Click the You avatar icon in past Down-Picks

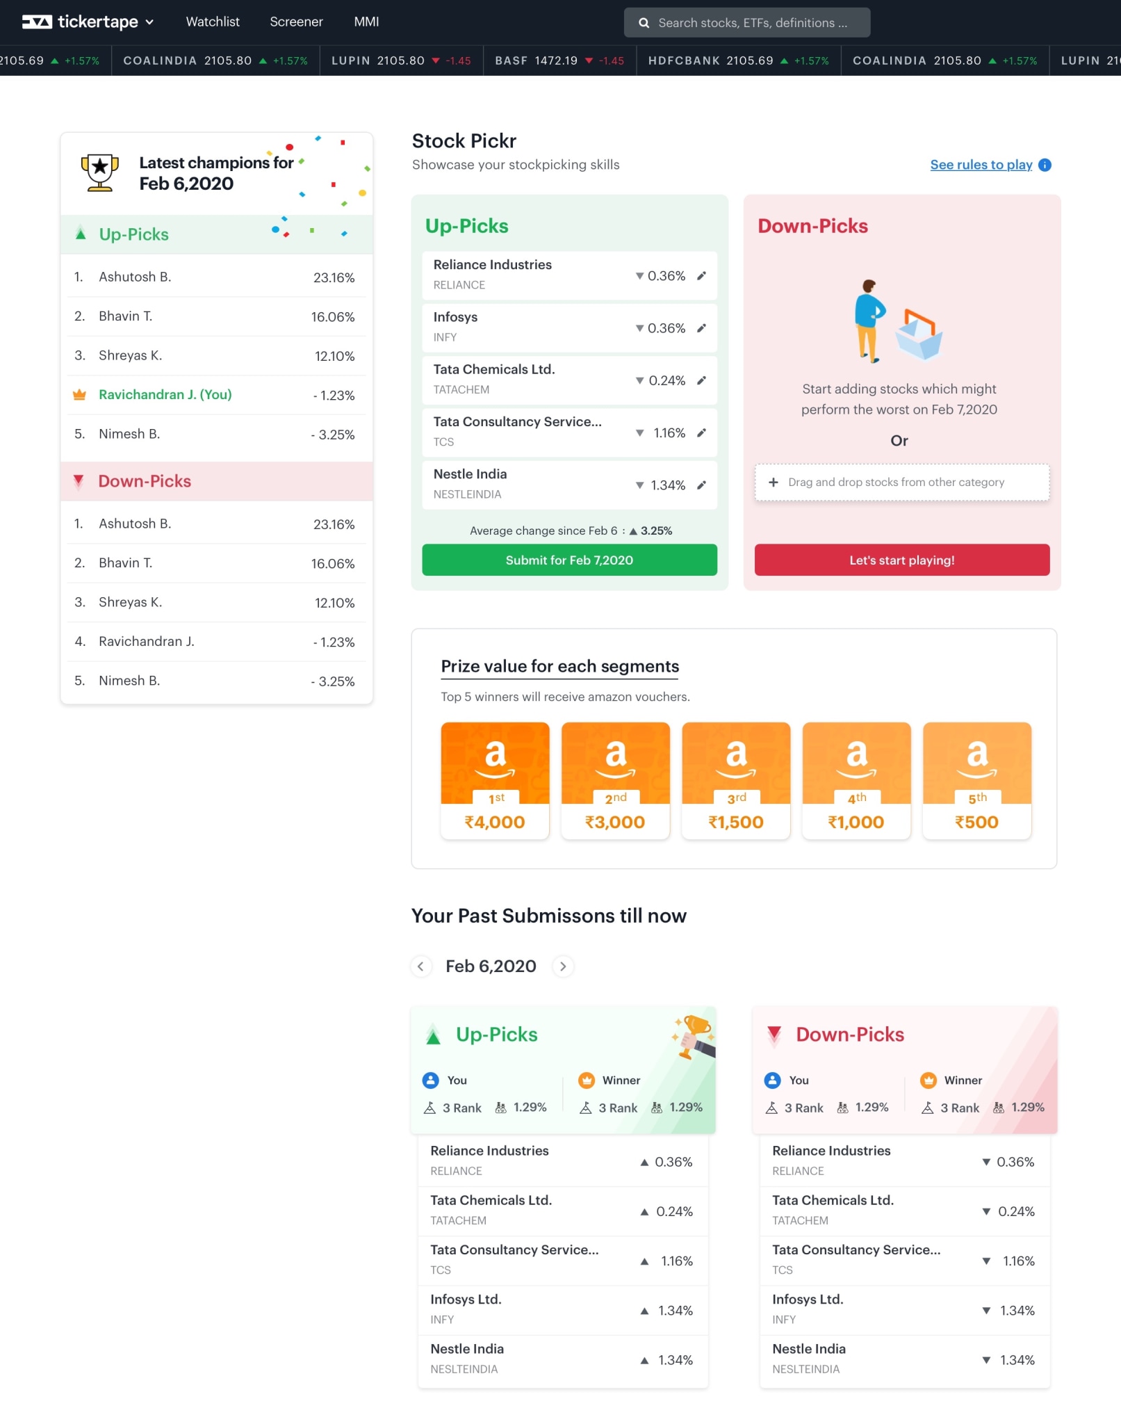pyautogui.click(x=772, y=1080)
